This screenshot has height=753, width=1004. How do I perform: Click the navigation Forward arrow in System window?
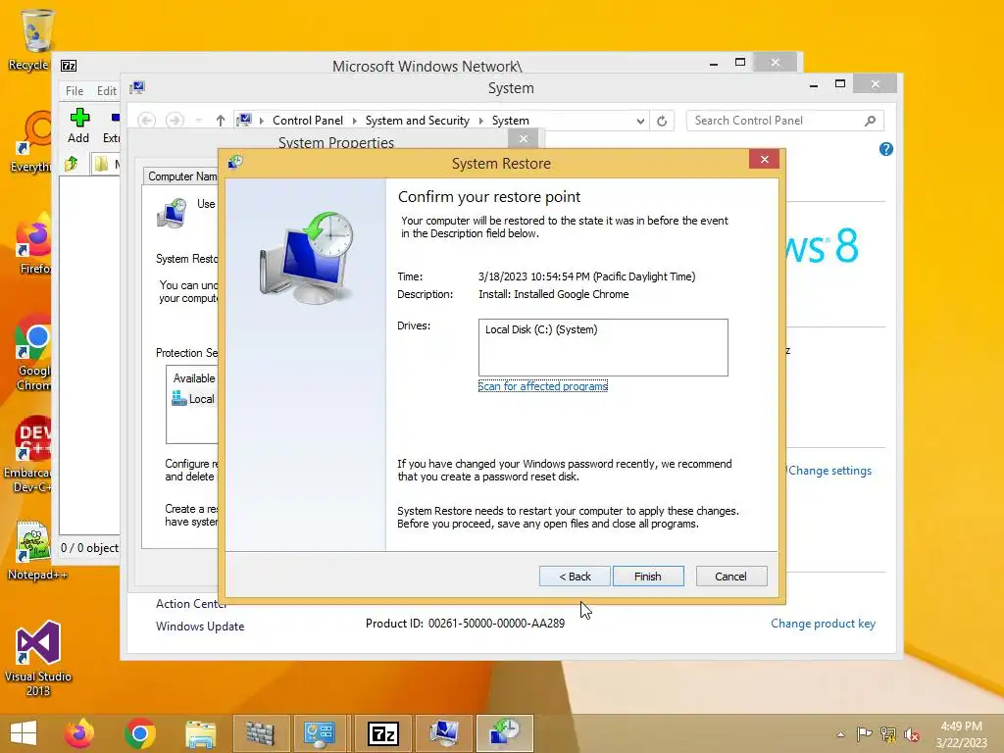pyautogui.click(x=175, y=121)
